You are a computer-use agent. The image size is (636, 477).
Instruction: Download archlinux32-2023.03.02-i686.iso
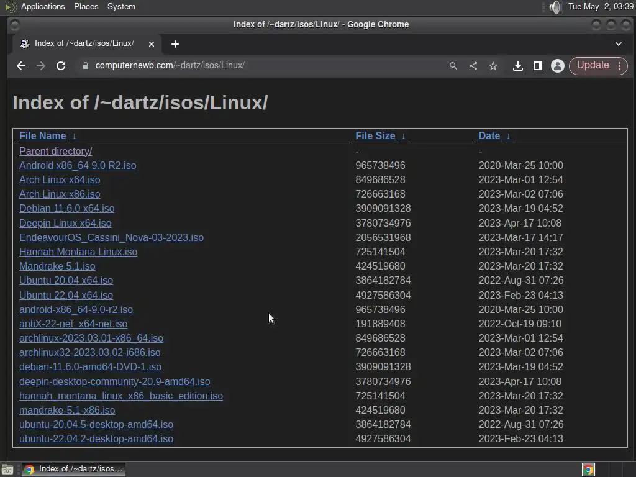tap(89, 353)
